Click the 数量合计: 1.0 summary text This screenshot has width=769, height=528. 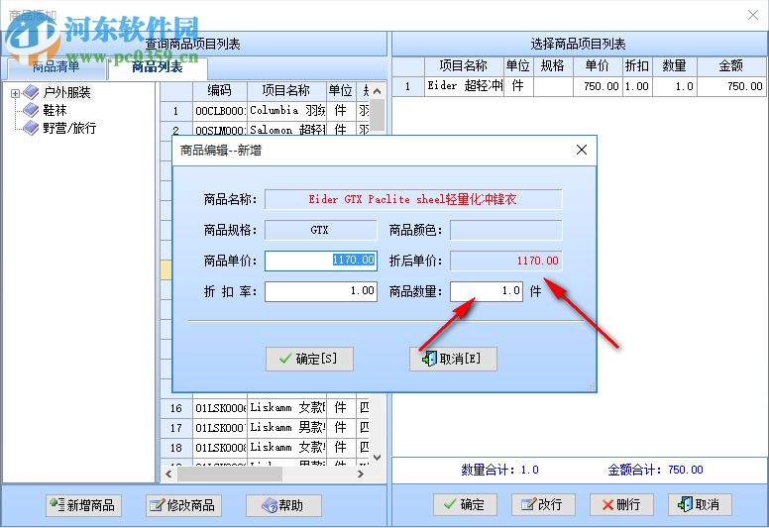point(499,470)
